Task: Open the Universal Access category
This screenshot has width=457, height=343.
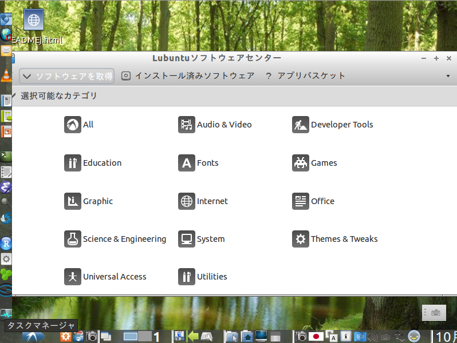Action: 105,277
